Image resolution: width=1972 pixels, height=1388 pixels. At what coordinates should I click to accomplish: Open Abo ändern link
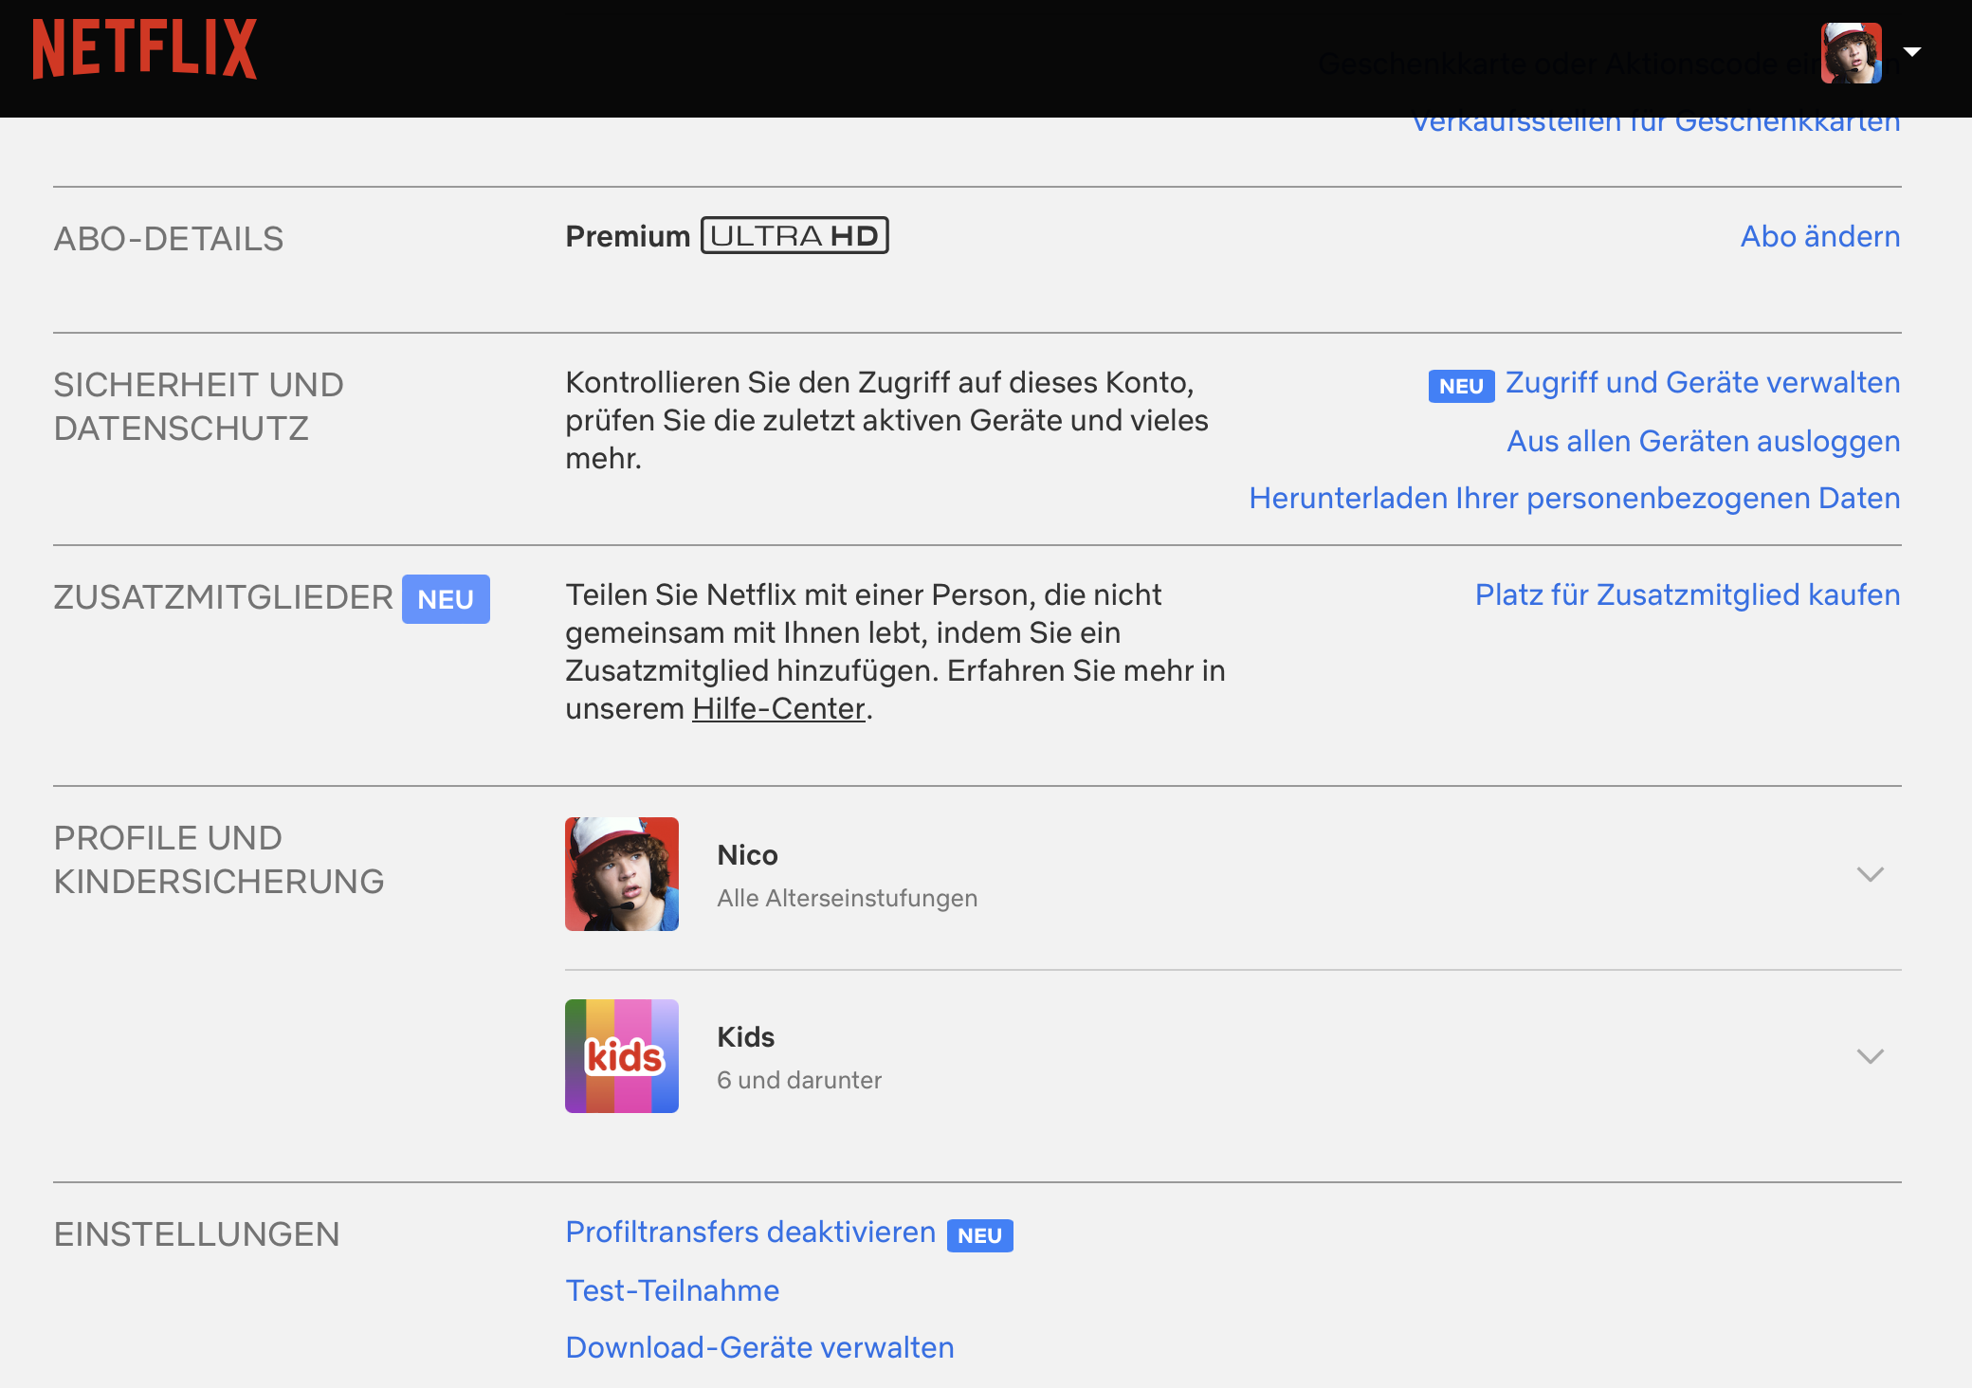click(1819, 236)
